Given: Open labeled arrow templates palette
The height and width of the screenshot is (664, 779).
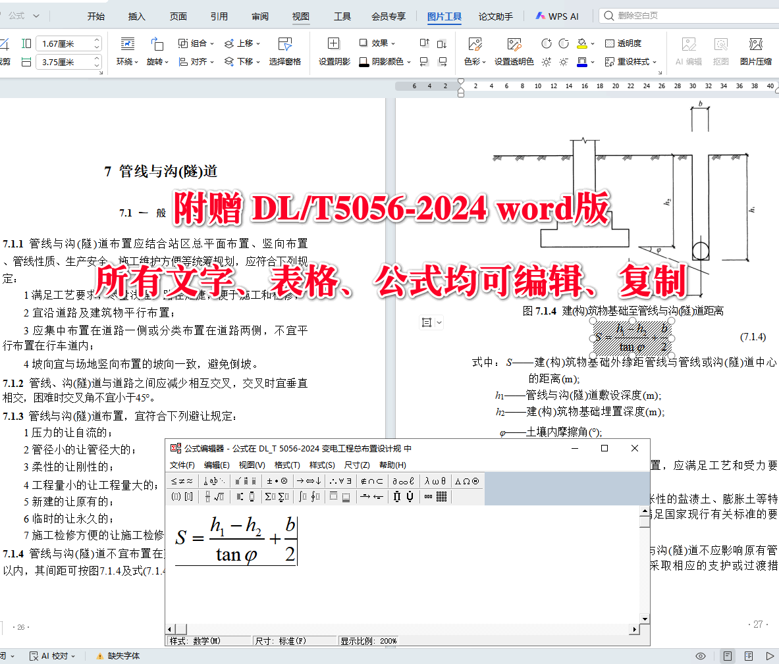Looking at the screenshot, I should pyautogui.click(x=371, y=496).
